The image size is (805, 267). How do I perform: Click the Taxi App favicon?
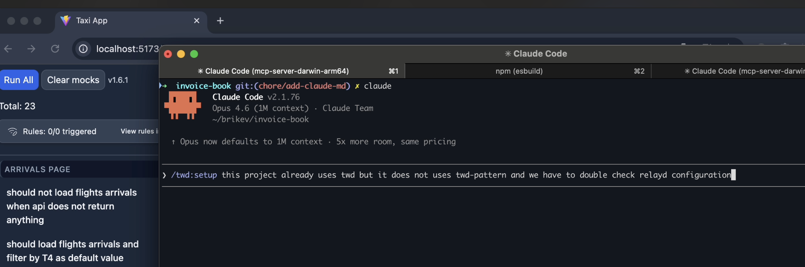pyautogui.click(x=66, y=21)
